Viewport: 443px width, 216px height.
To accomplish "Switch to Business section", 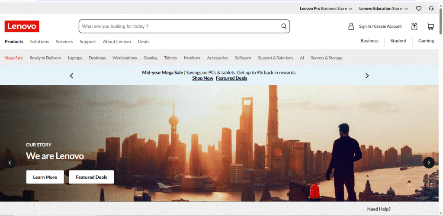I will click(369, 41).
